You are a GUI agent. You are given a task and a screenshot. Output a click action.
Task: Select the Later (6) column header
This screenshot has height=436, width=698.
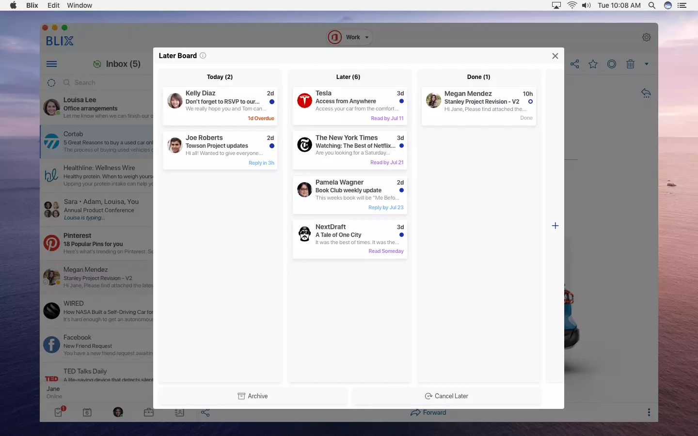(348, 77)
